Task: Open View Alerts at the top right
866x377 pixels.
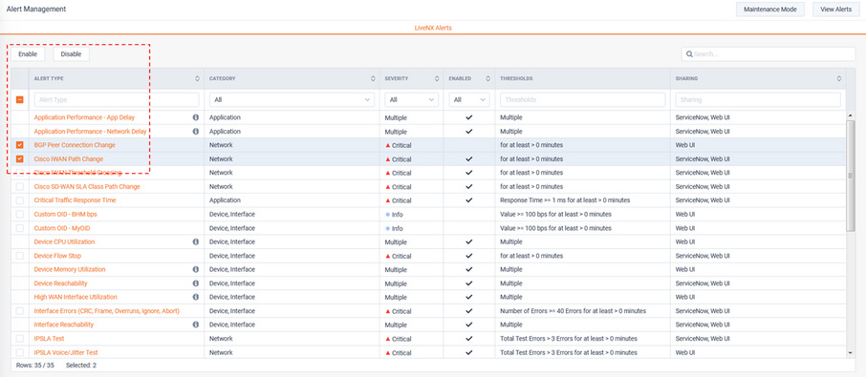Action: (x=835, y=10)
